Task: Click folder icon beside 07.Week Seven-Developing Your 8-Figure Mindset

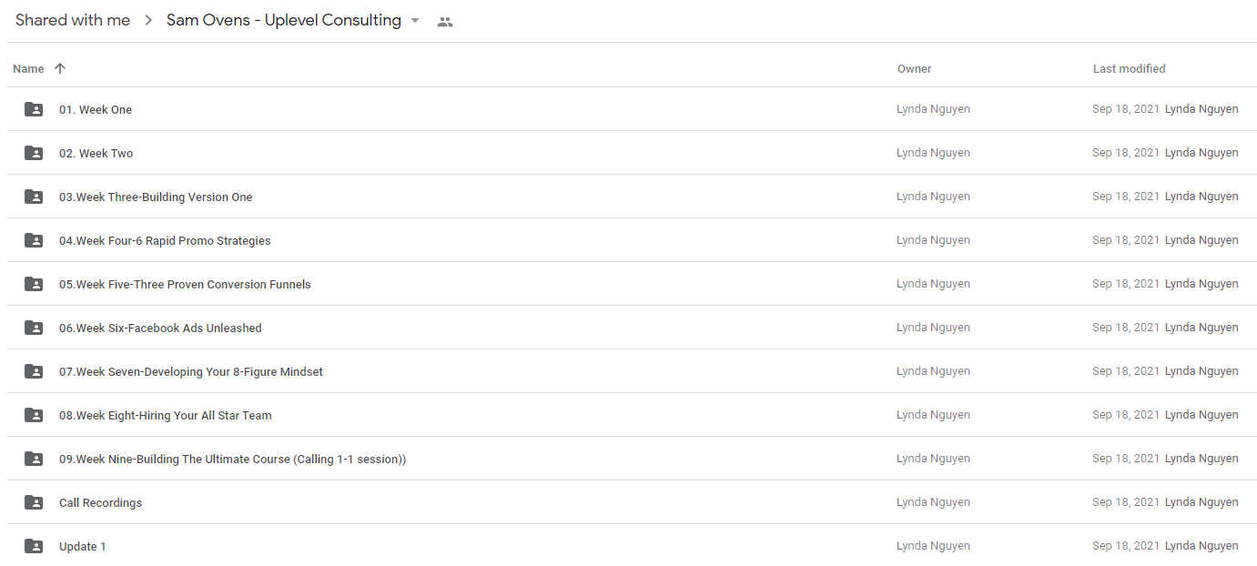Action: [34, 371]
